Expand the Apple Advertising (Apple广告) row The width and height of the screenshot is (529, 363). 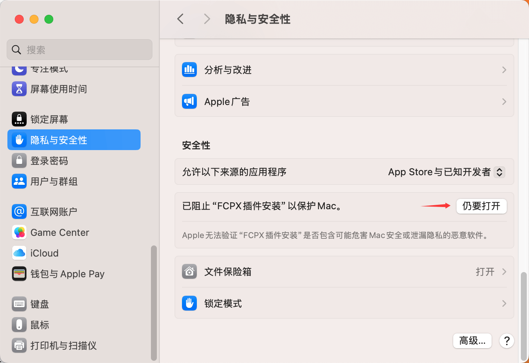(344, 102)
